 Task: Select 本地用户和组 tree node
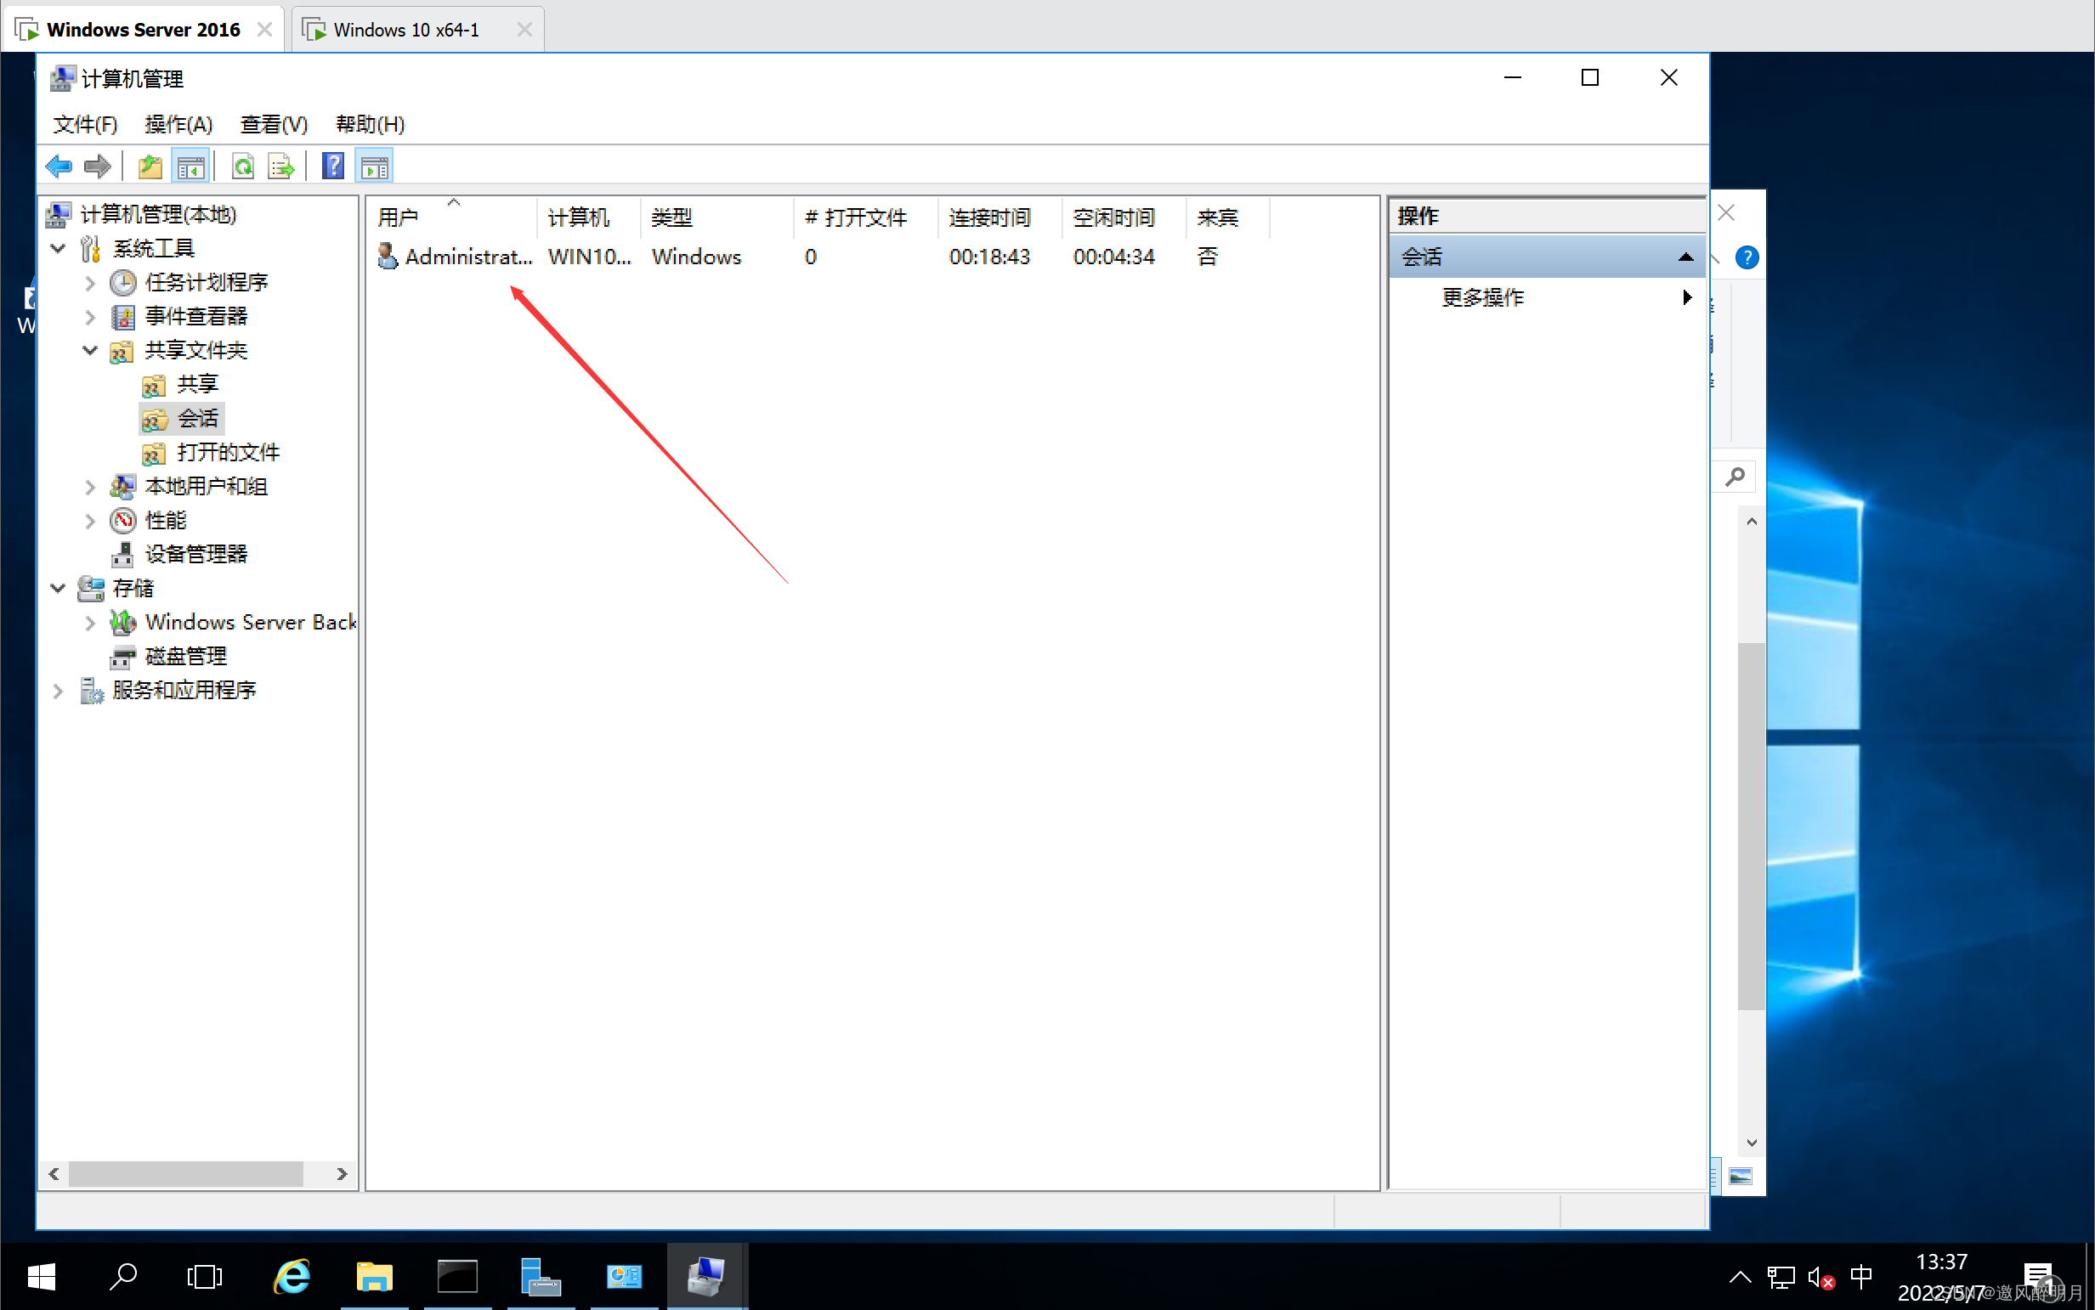[x=207, y=486]
